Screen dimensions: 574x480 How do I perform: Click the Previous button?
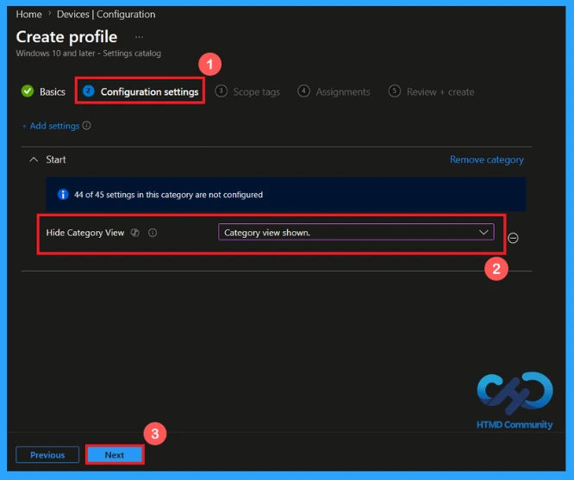(47, 455)
